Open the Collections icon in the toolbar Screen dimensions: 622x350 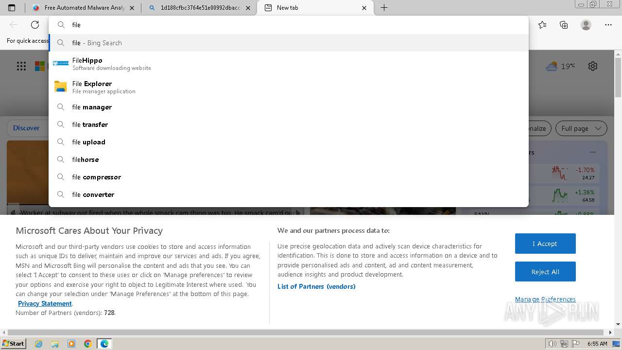tap(564, 25)
